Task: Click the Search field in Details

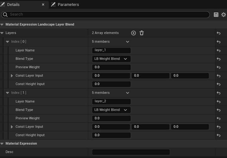Action: pyautogui.click(x=107, y=14)
